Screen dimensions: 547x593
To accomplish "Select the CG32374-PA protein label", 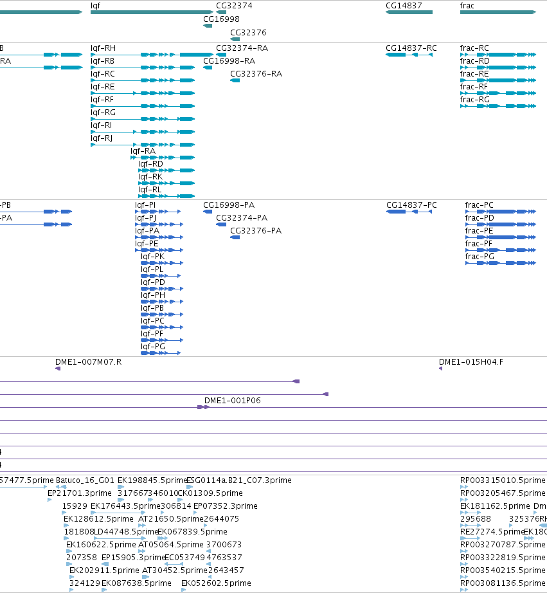I will (242, 218).
